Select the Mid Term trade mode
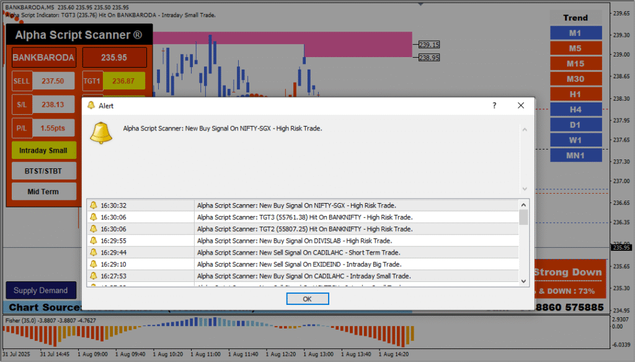Image resolution: width=635 pixels, height=362 pixels. point(43,191)
